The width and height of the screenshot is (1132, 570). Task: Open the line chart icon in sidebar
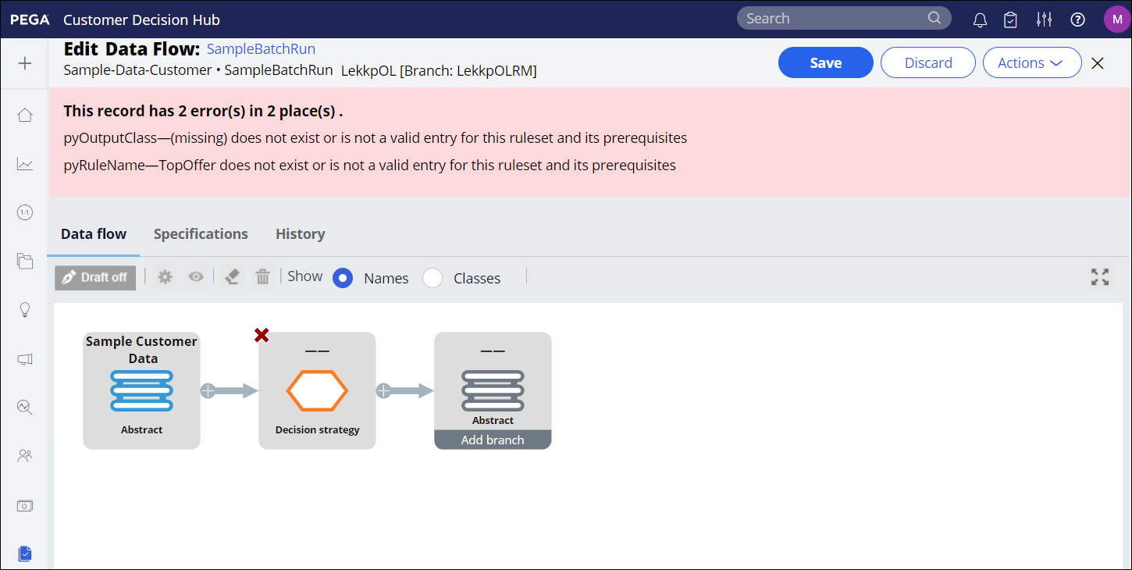click(x=25, y=164)
